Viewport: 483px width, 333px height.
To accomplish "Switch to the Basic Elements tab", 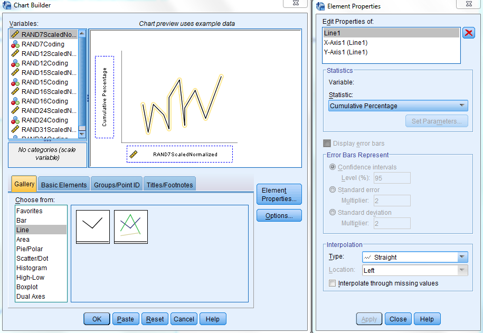I will tap(64, 185).
